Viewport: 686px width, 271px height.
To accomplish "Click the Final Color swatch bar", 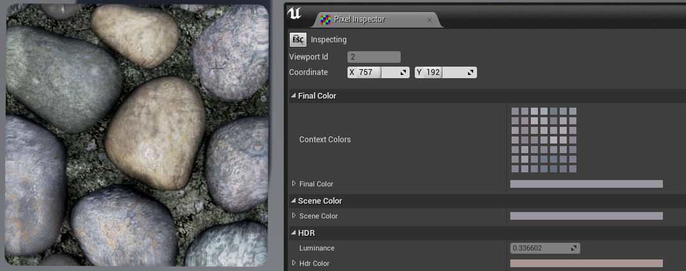I will pyautogui.click(x=586, y=184).
